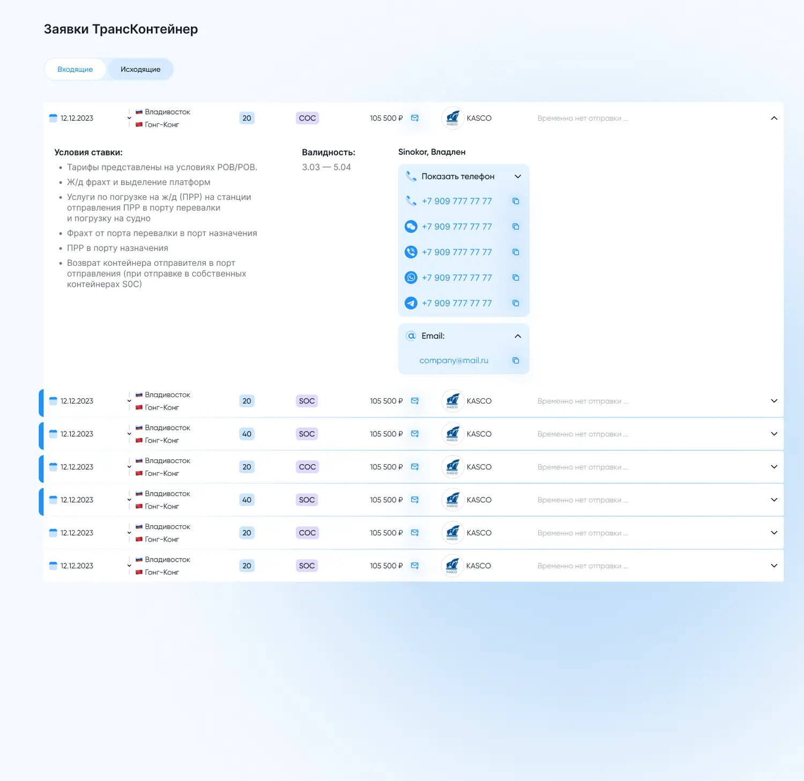The width and height of the screenshot is (804, 781).
Task: Click the WeChat messenger icon
Action: coord(411,227)
